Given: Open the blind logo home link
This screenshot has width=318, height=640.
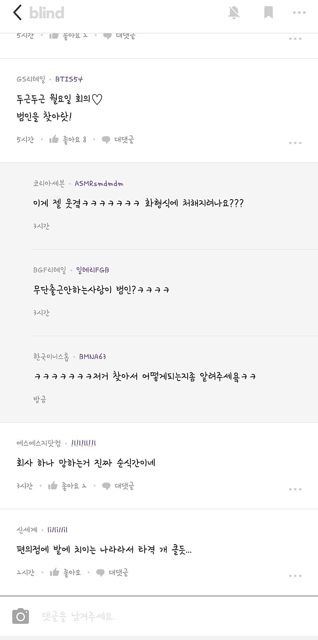Looking at the screenshot, I should [47, 13].
